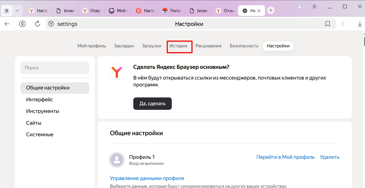
Task: Confirm with the Да, сделать button
Action: pyautogui.click(x=153, y=103)
